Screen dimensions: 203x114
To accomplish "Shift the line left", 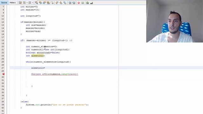I will click(x=70, y=3).
